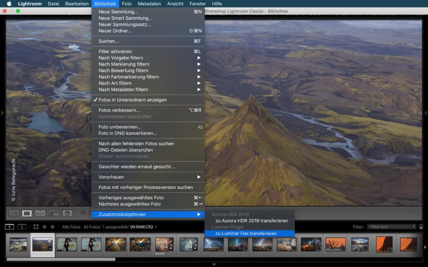Select the first filmstrip thumbnail
The height and width of the screenshot is (267, 428).
coord(18,244)
